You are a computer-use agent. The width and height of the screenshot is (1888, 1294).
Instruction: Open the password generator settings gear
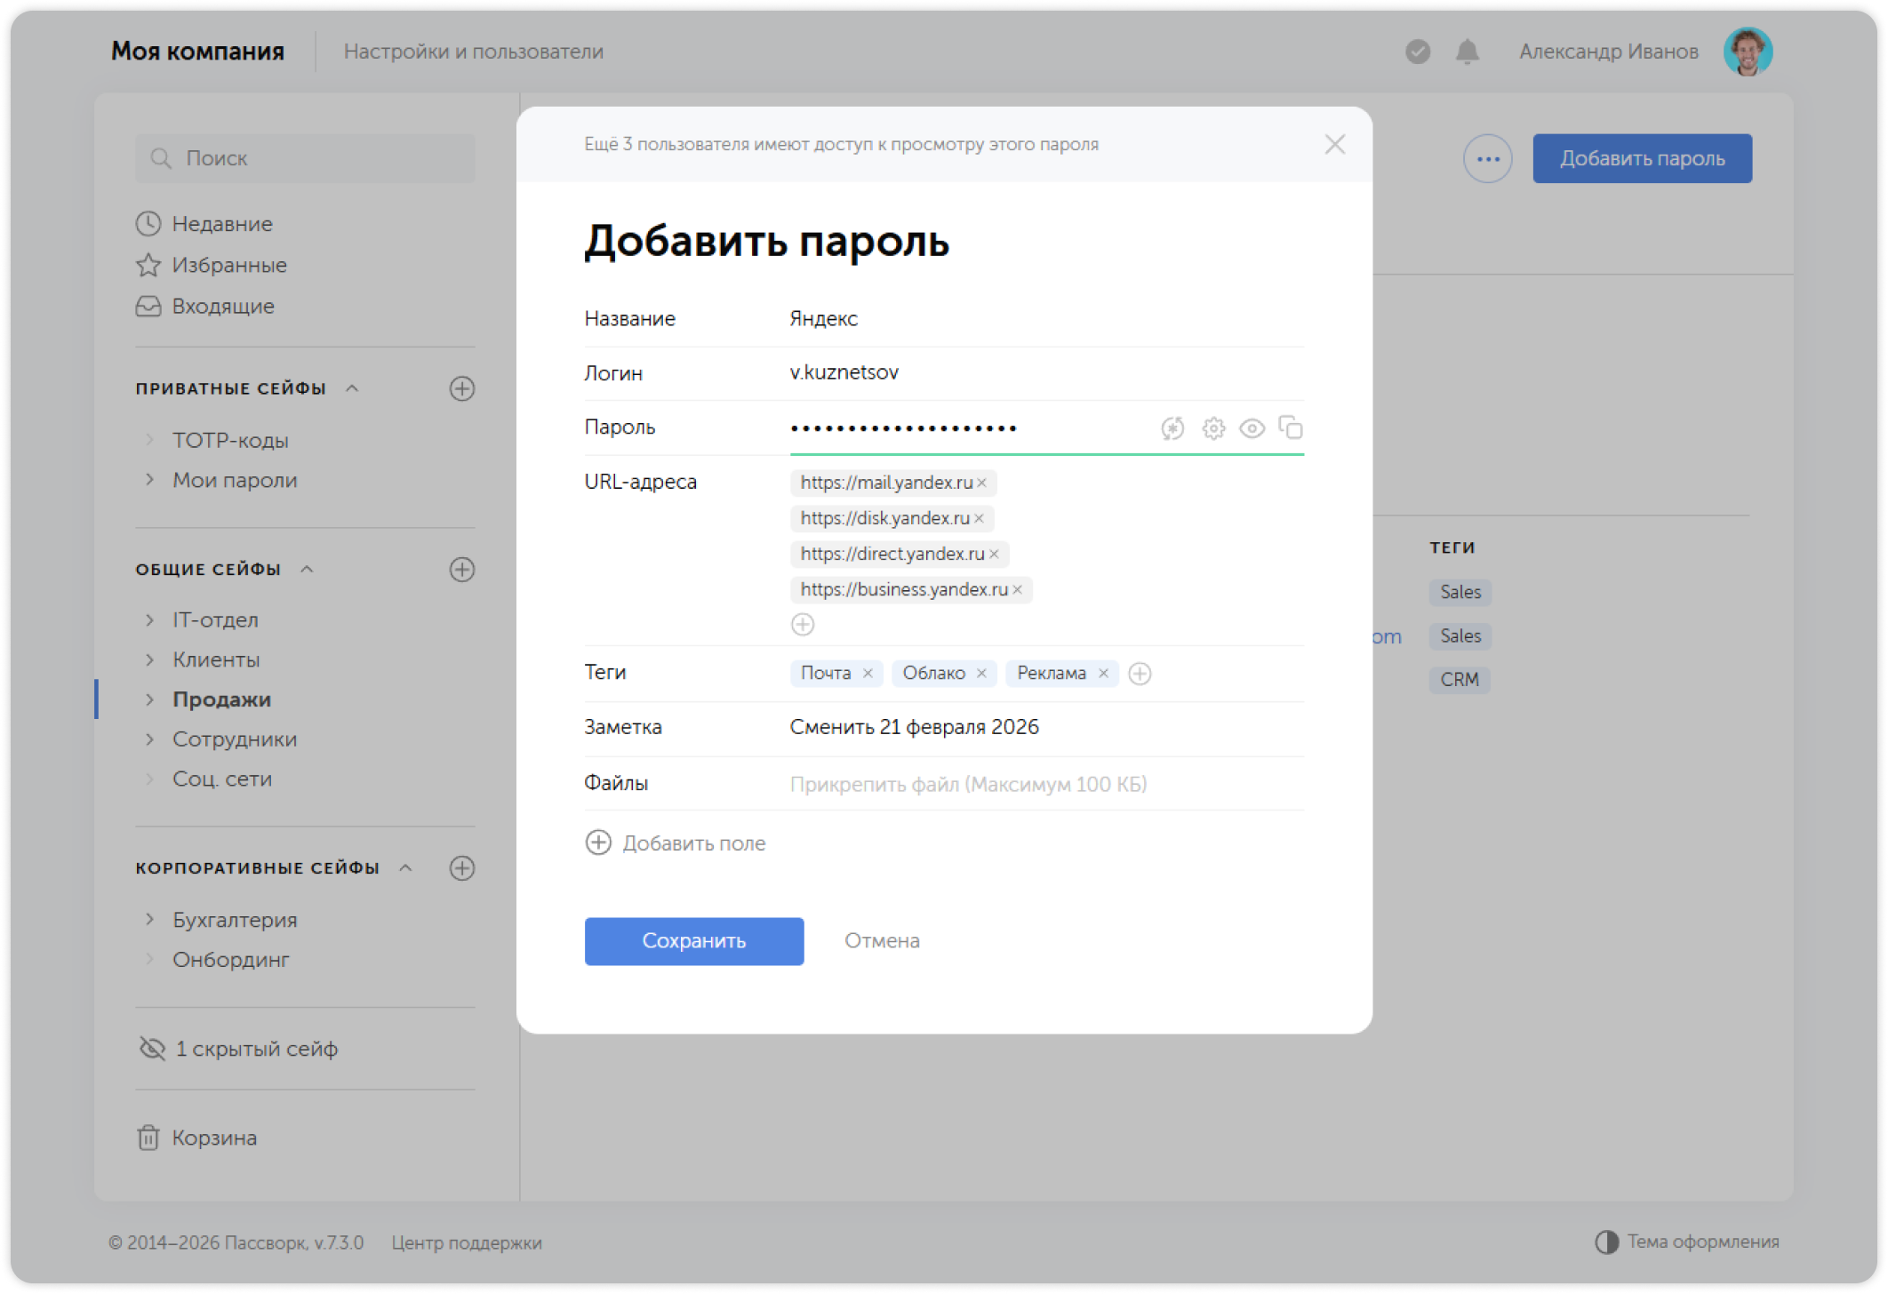click(x=1212, y=427)
